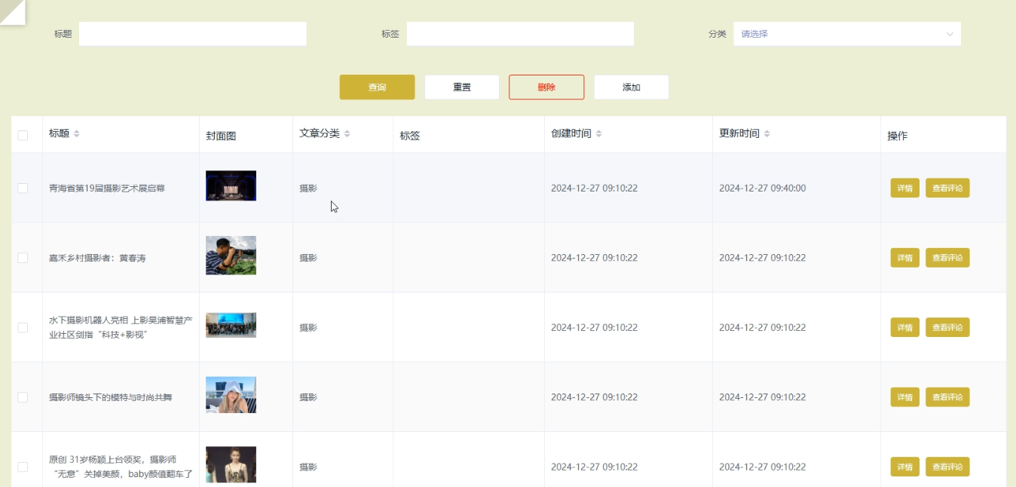Click the 操作 column header
The image size is (1016, 487).
pos(897,136)
